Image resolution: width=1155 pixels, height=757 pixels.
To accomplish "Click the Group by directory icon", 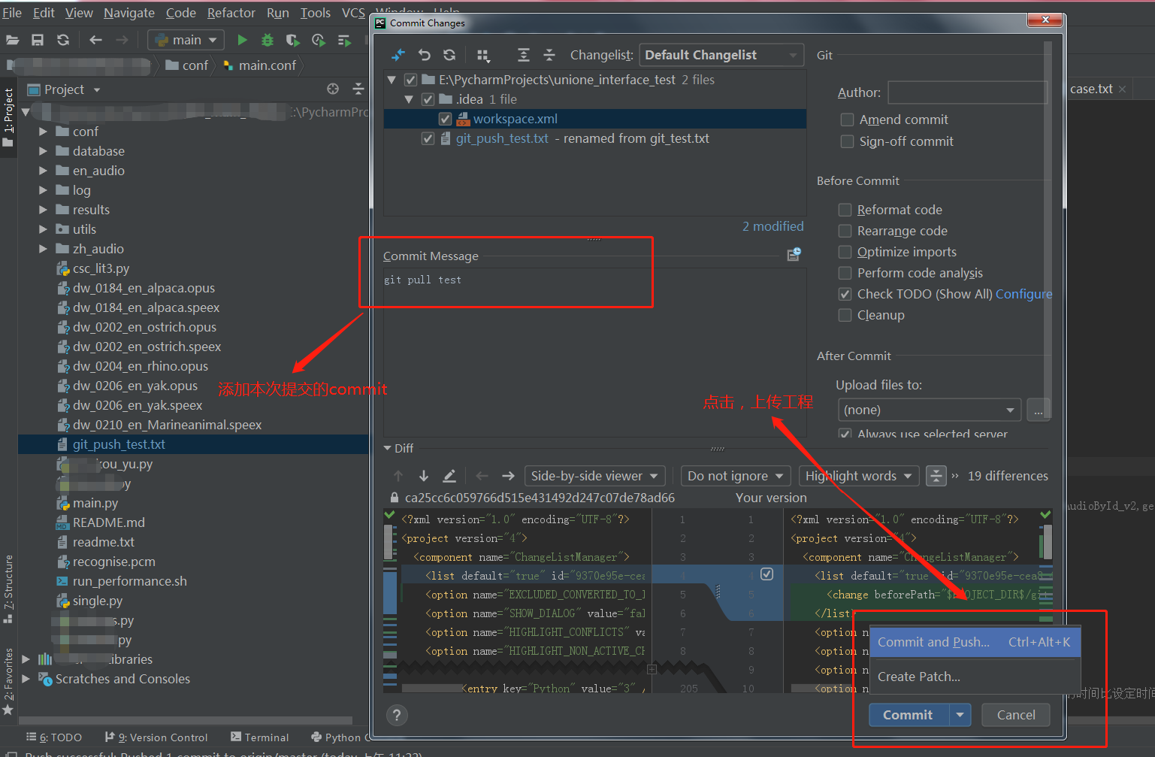I will click(x=483, y=55).
